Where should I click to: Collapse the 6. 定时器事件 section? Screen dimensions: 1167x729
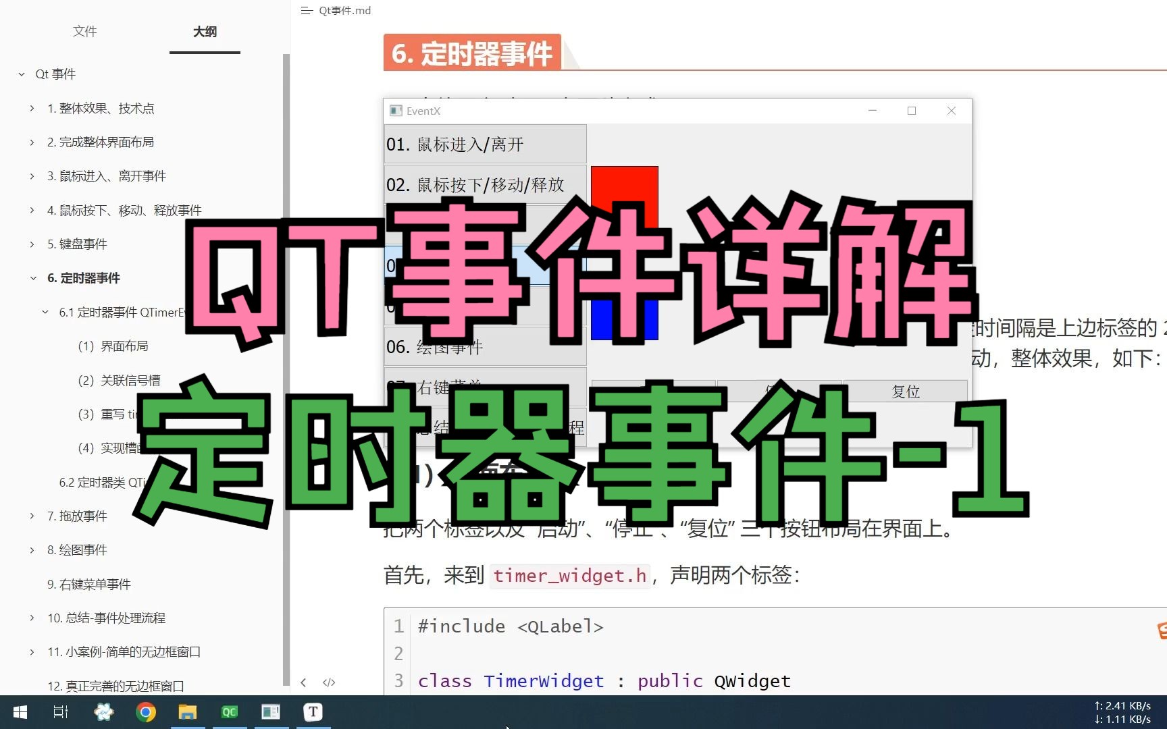[x=33, y=278]
